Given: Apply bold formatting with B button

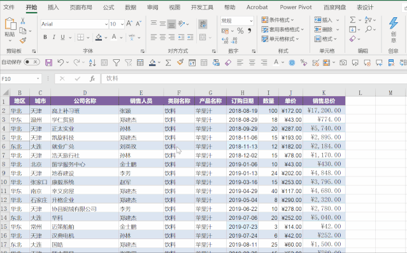Looking at the screenshot, I should 45,38.
